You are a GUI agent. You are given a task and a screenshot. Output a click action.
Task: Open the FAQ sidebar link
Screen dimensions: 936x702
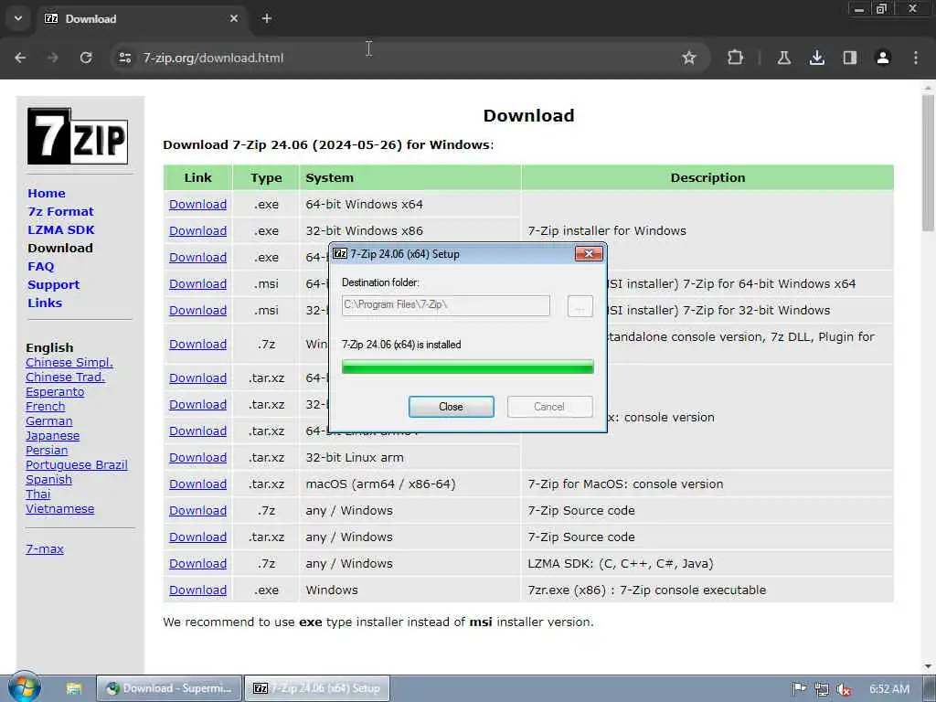coord(40,266)
